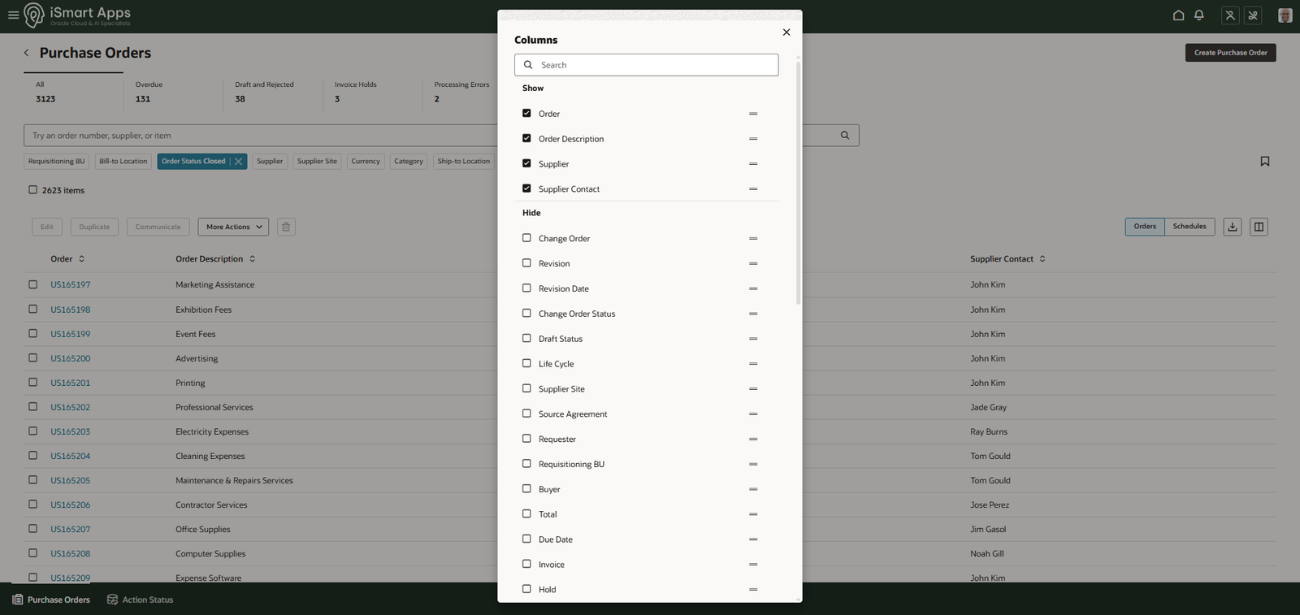
Task: Select all 2623 items checkbox
Action: coord(33,190)
